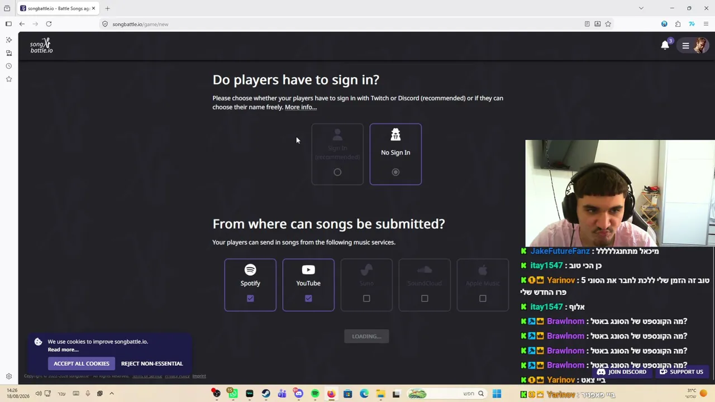Open Microsoft Edge from the taskbar
The width and height of the screenshot is (715, 402).
coord(364,394)
